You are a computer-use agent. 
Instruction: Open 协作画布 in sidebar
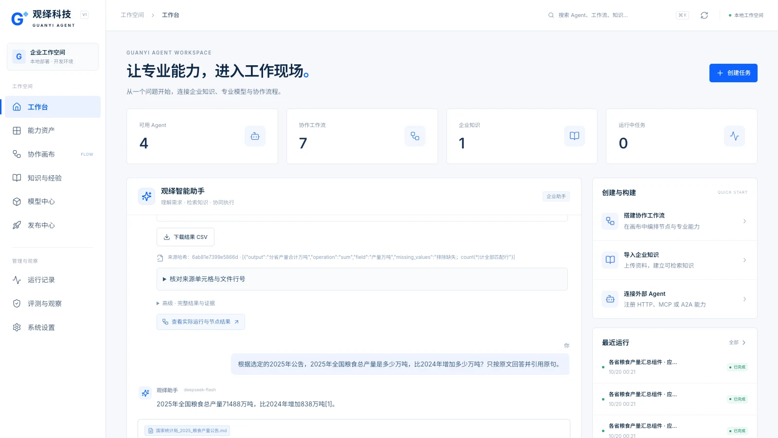pyautogui.click(x=53, y=154)
